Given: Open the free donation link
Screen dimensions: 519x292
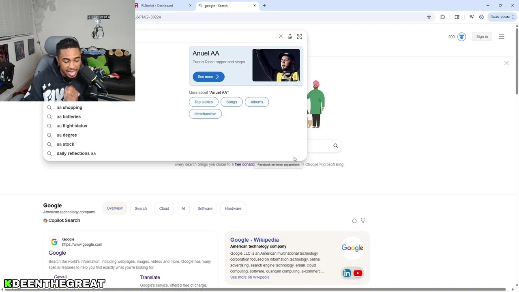Looking at the screenshot, I should (x=245, y=164).
